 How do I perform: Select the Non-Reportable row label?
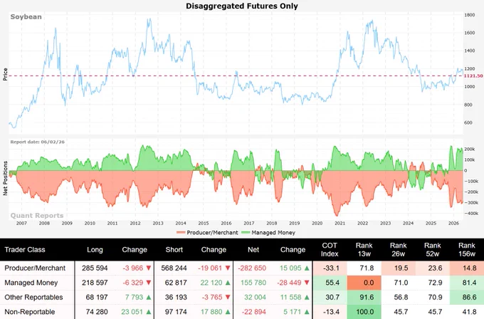30,312
